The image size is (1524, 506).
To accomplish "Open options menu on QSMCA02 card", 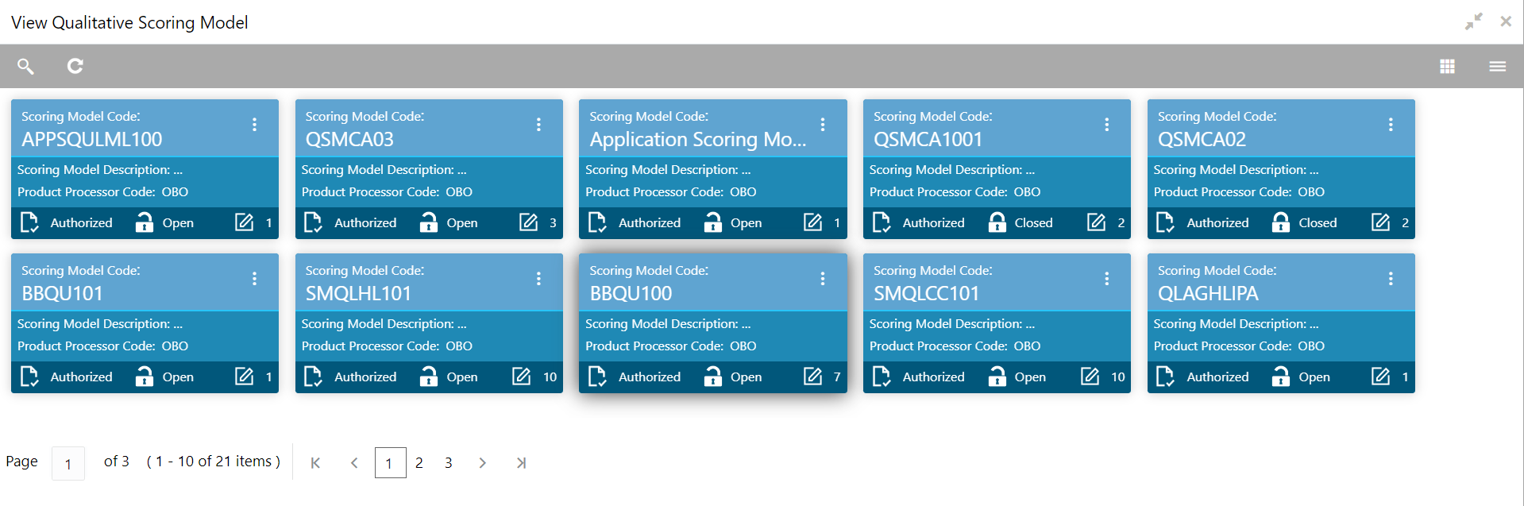I will (1391, 125).
